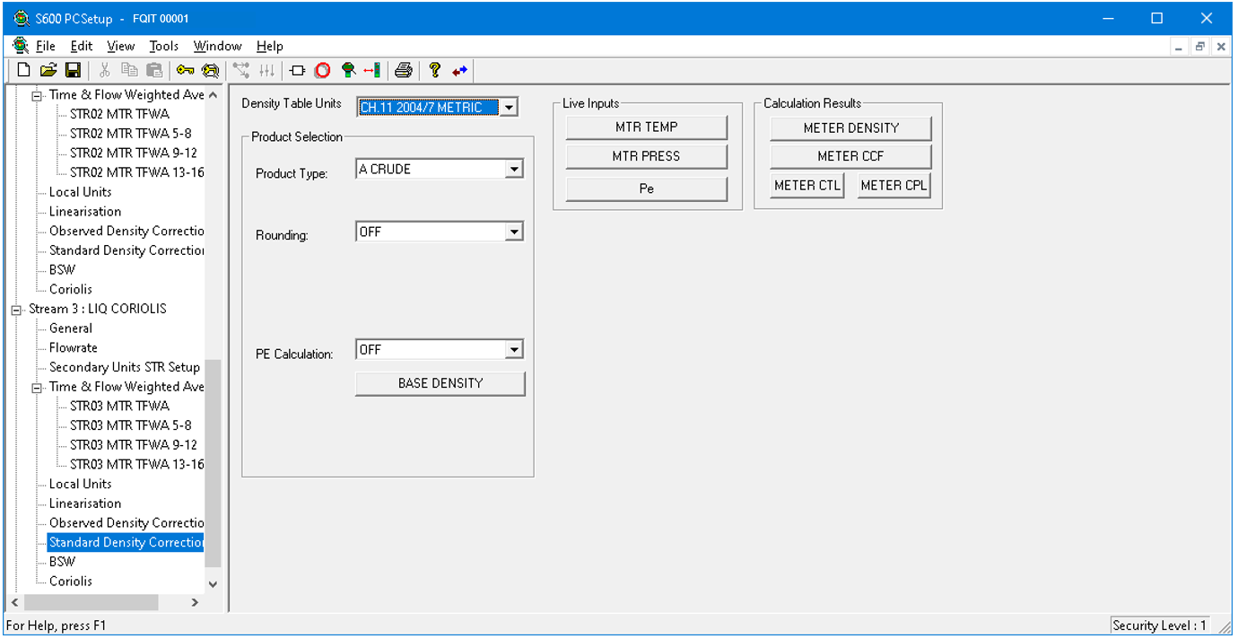Image resolution: width=1238 pixels, height=639 pixels.
Task: Collapse Stream 2 Time & Flow Weighted Ave node
Action: (37, 96)
